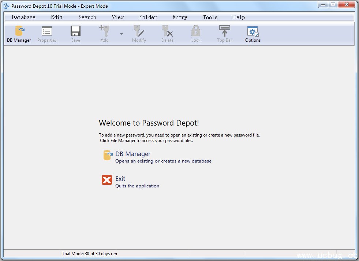Close the Password Depot window
Screen dimensions: 359x261
(347, 5)
